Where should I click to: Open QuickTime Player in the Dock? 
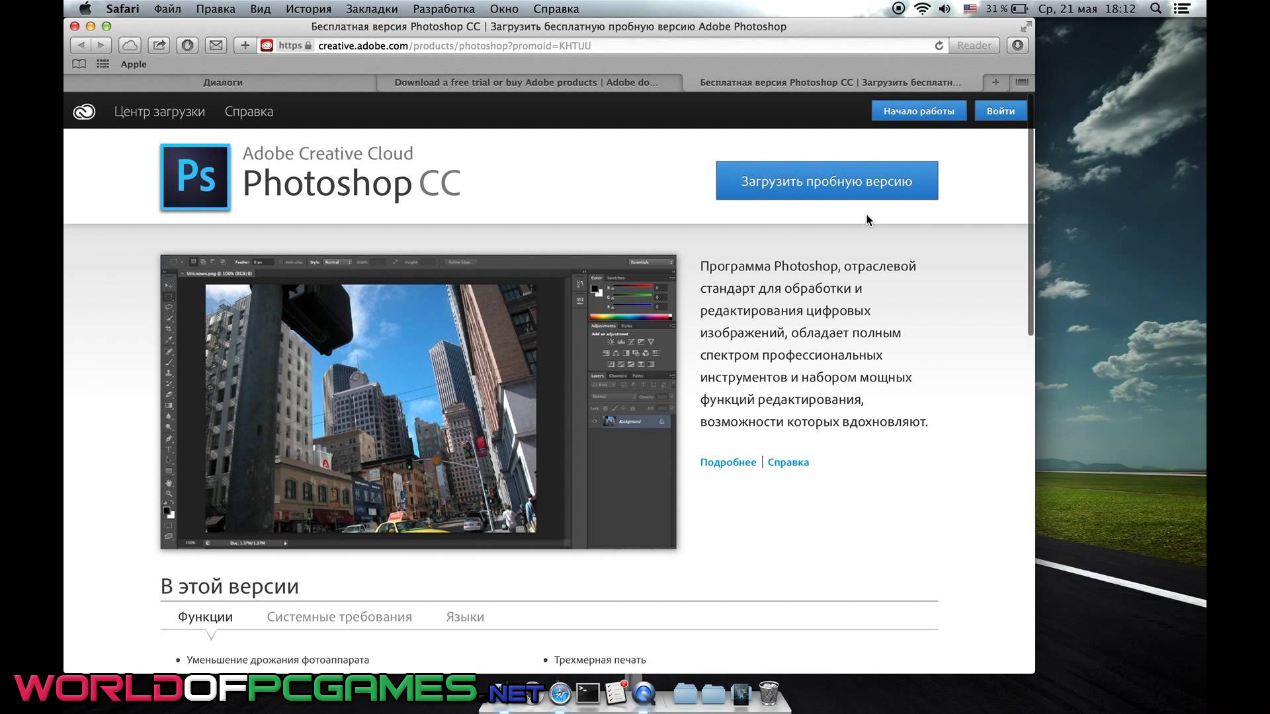coord(644,694)
